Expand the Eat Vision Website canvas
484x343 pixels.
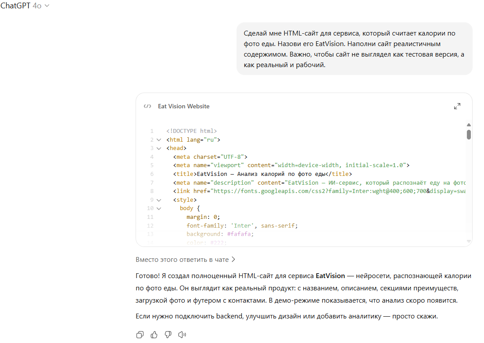(x=457, y=106)
